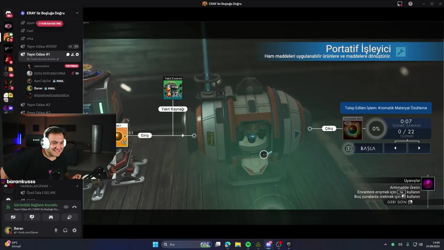Invite people to Yayın Odası #1
444x250 pixels.
(x=72, y=55)
